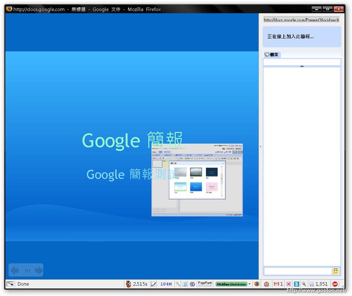Click the magnifier icon beside 184M
Screen dimensions: 352x296
pyautogui.click(x=178, y=284)
